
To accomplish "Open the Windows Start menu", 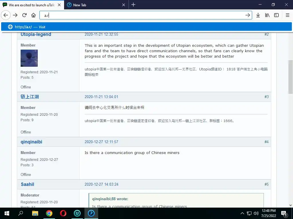I will [x=7, y=213].
